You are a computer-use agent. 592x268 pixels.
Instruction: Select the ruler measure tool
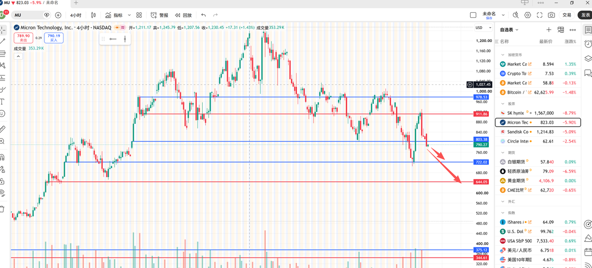click(2, 129)
